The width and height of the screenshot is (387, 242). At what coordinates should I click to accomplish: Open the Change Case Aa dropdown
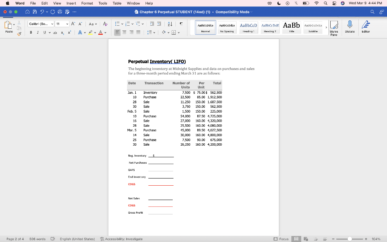[x=93, y=24]
